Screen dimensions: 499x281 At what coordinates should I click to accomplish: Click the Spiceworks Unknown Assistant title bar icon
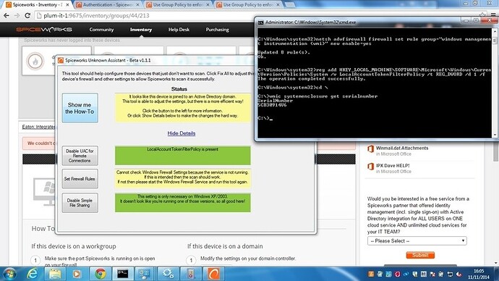[61, 60]
